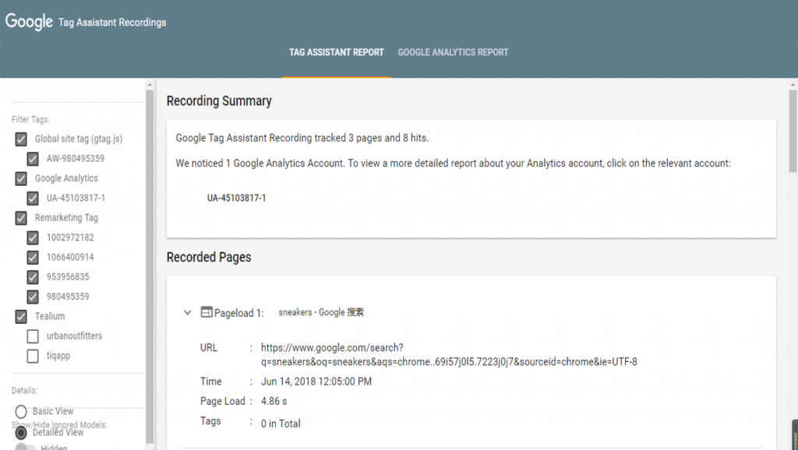Image resolution: width=798 pixels, height=450 pixels.
Task: Uncheck the AW-980495359 filter checkbox
Action: pyautogui.click(x=33, y=159)
